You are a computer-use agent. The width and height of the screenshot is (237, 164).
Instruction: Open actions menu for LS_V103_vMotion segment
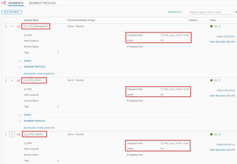tap(6, 134)
